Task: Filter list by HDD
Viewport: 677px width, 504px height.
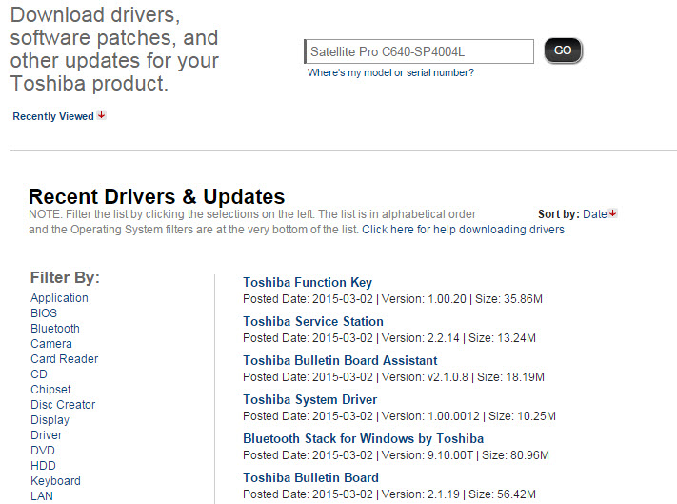Action: 43,466
